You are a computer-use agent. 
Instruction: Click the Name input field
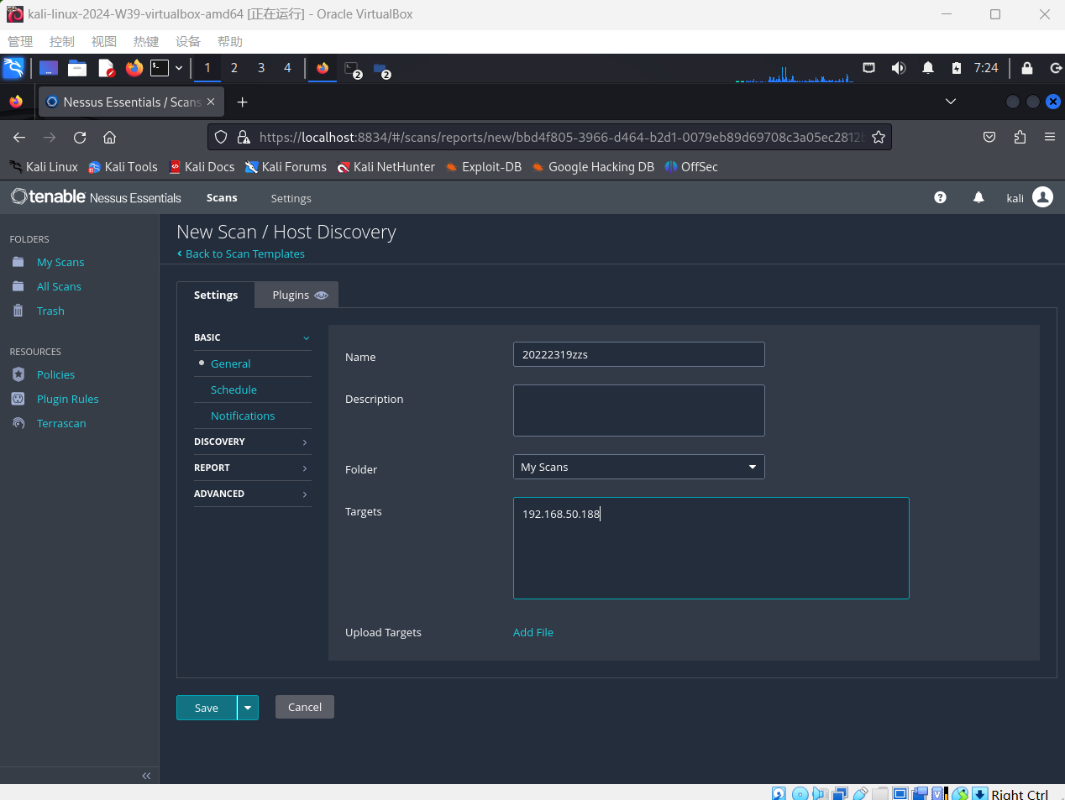point(638,354)
